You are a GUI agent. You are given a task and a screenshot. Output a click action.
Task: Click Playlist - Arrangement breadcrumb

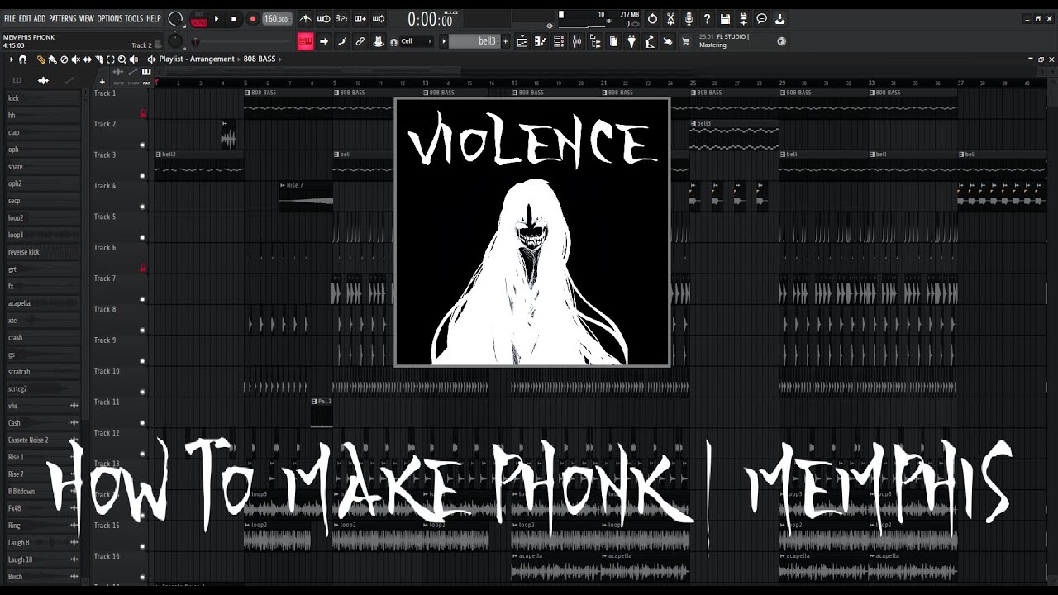pos(197,59)
